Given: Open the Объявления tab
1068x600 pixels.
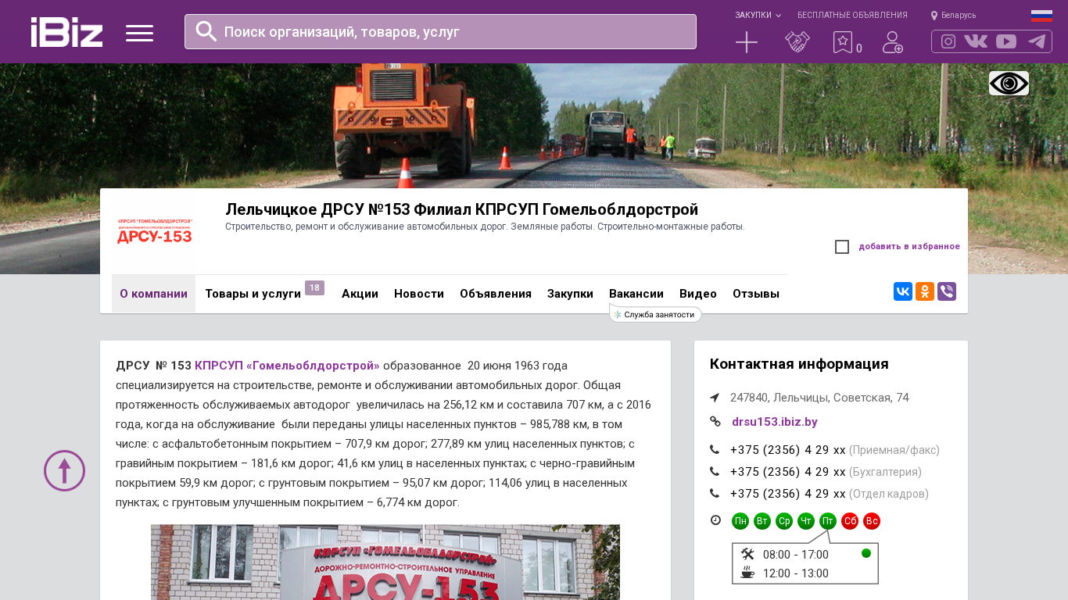Looking at the screenshot, I should [x=496, y=294].
